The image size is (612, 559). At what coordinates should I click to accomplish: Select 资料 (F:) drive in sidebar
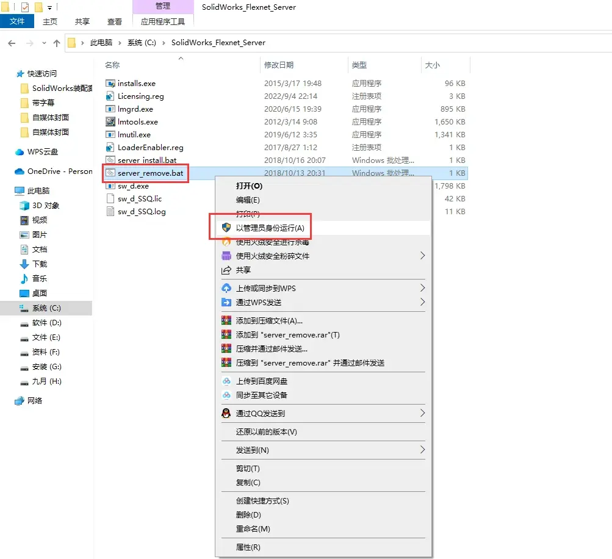pyautogui.click(x=46, y=352)
